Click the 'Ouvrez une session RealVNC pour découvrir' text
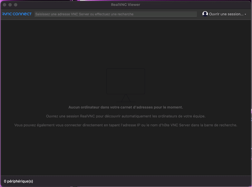The image size is (252, 187). (x=126, y=116)
